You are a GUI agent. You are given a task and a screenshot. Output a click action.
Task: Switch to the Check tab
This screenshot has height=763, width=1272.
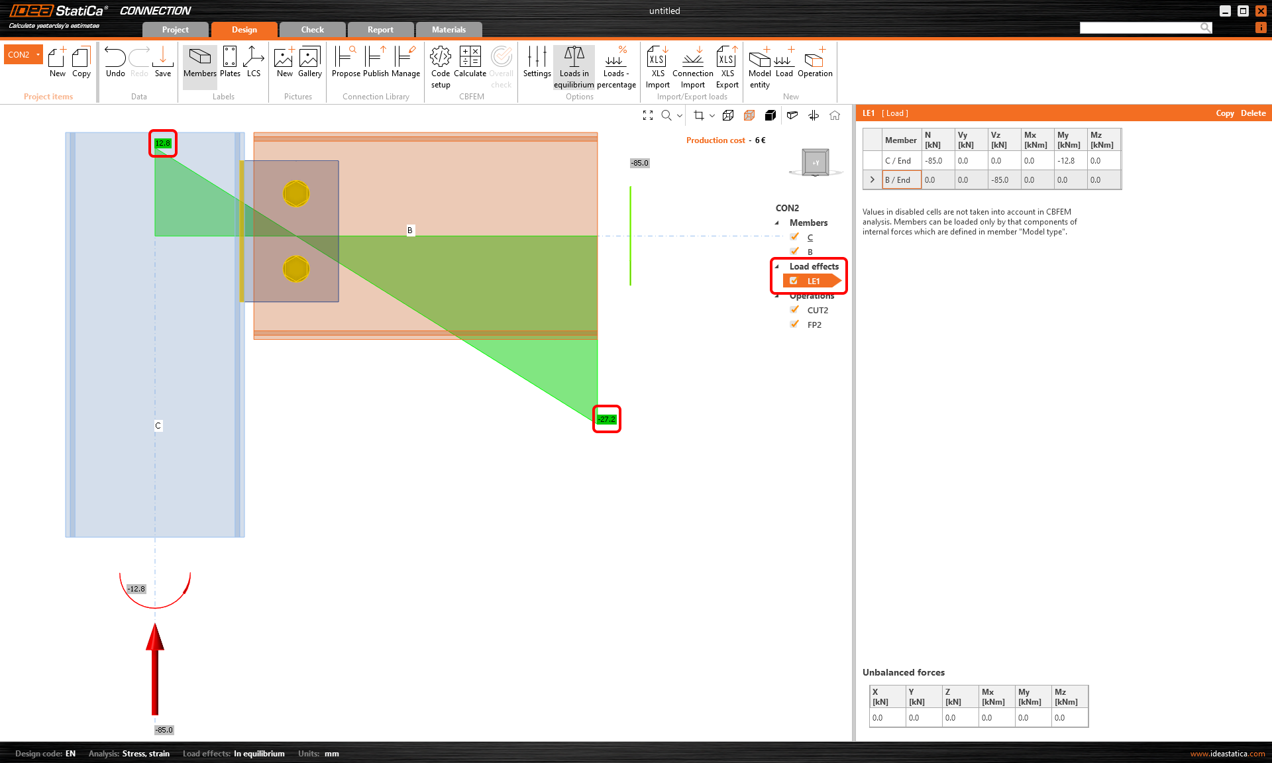[311, 29]
